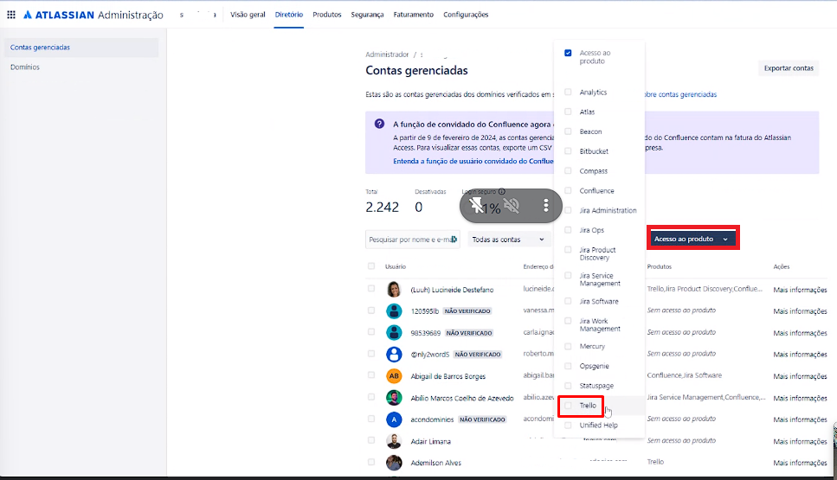Screen dimensions: 837x480
Task: Check the Trello product checkbox
Action: pyautogui.click(x=568, y=406)
